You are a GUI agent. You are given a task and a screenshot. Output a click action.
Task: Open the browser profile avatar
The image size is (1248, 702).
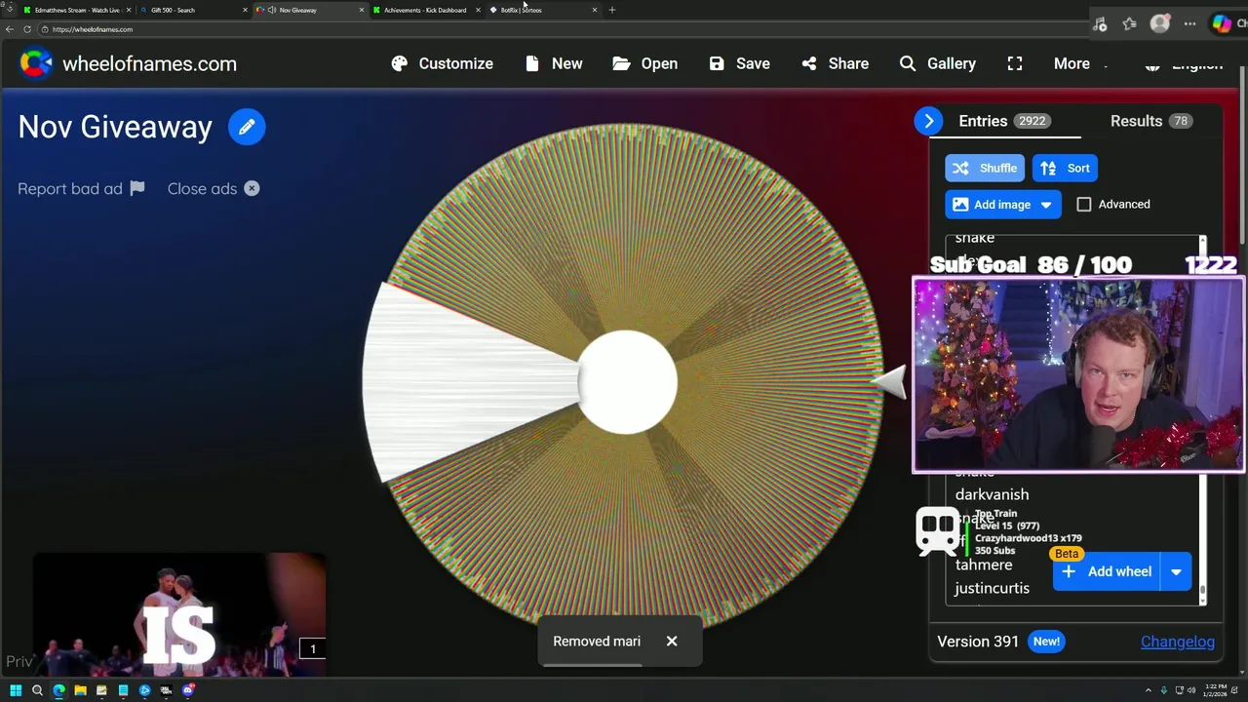click(x=1159, y=23)
